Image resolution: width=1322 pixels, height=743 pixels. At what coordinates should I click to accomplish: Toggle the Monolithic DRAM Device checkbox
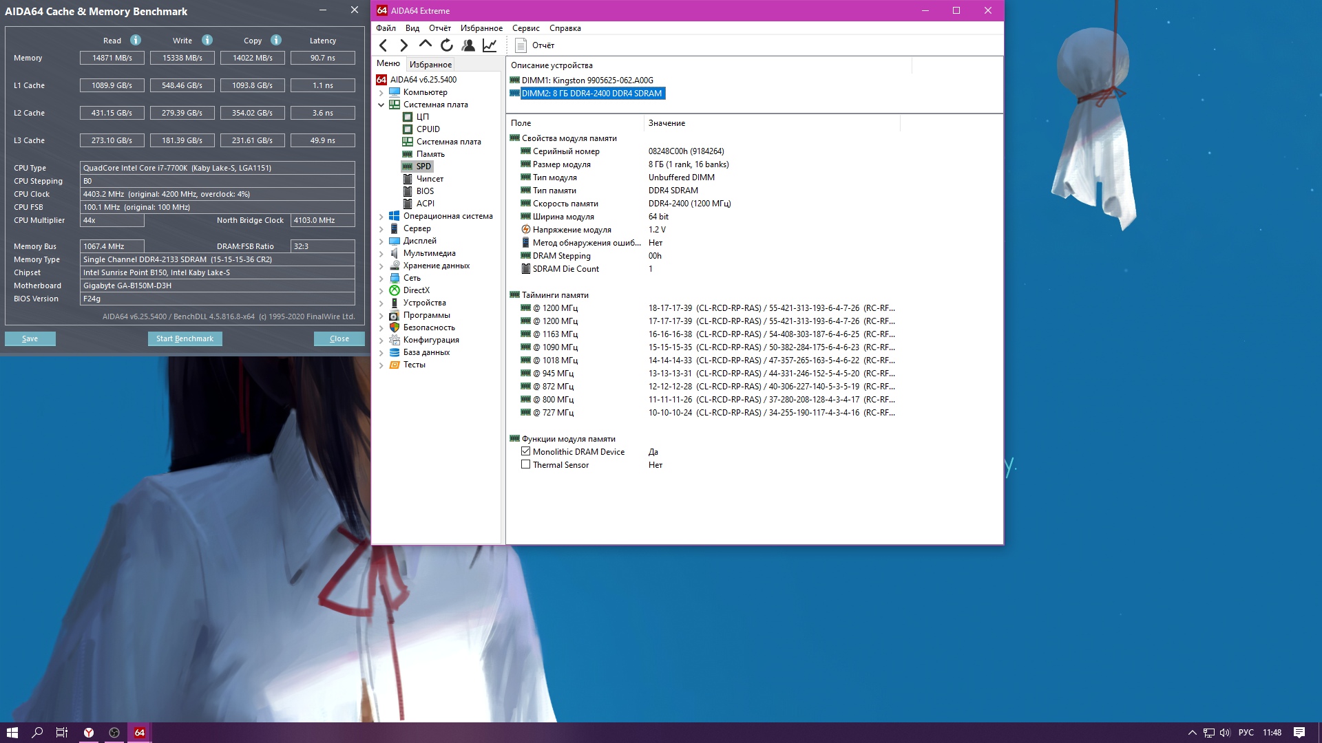(x=526, y=451)
